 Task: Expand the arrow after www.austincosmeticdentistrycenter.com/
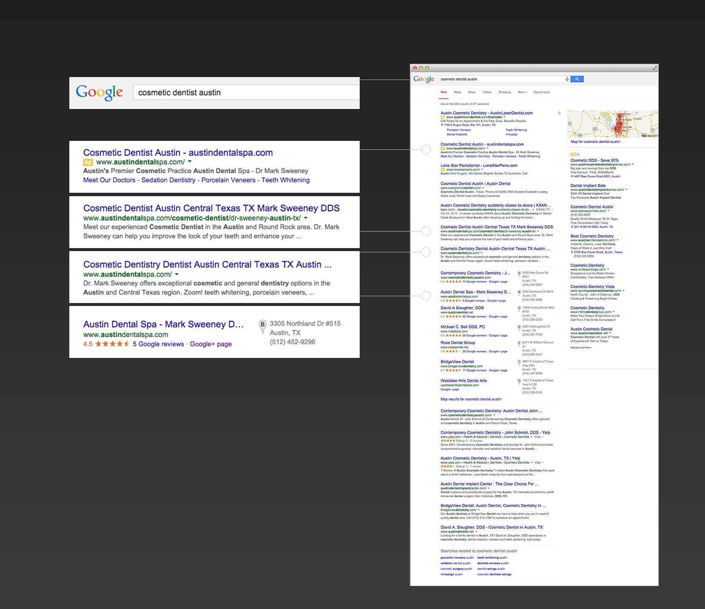pyautogui.click(x=633, y=164)
